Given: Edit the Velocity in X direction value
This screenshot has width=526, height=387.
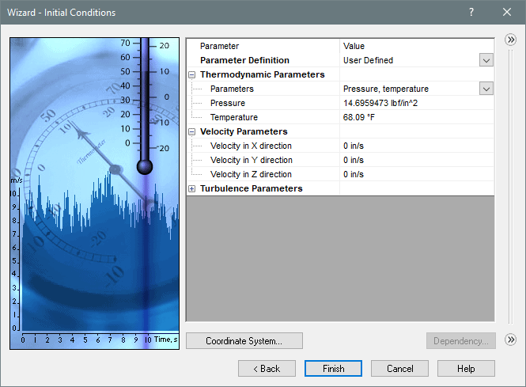Looking at the screenshot, I should click(417, 146).
